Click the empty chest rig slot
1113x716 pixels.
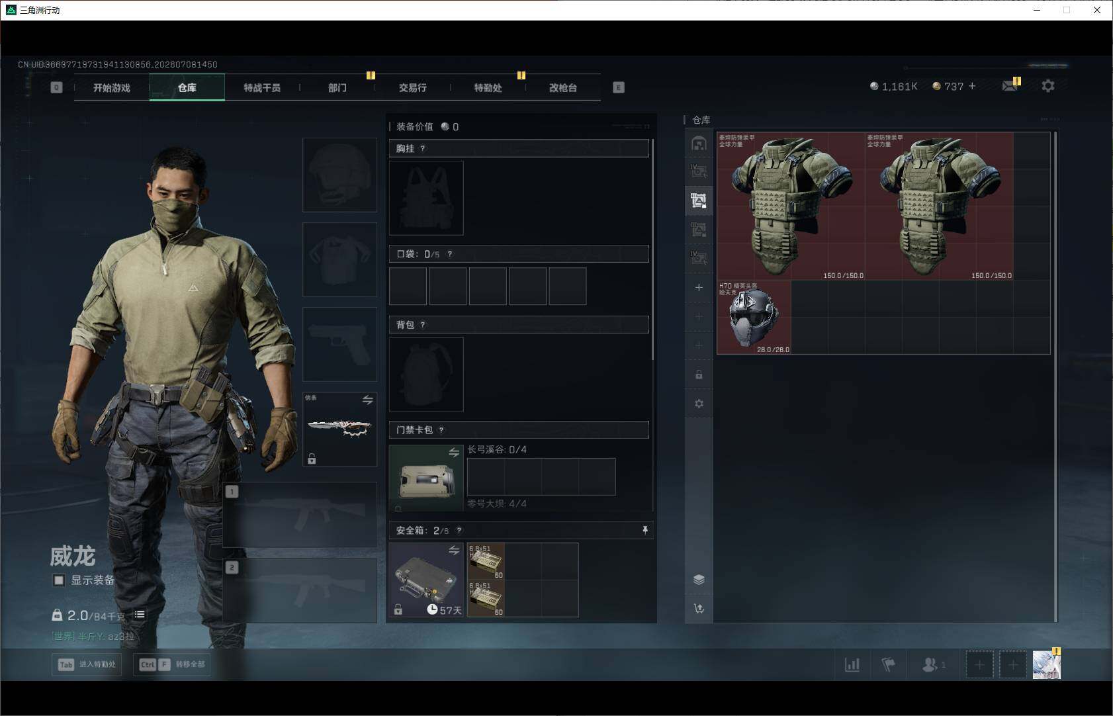pos(426,198)
